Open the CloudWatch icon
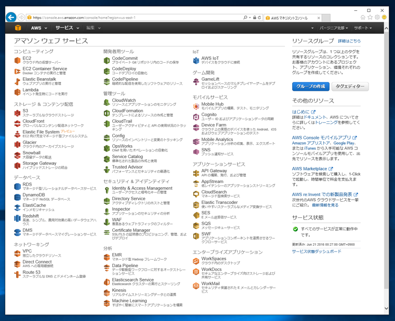The height and width of the screenshot is (321, 395). coord(107,102)
